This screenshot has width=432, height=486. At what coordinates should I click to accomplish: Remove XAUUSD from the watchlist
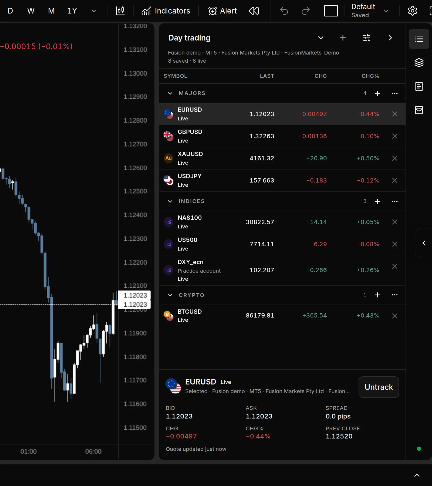point(394,158)
